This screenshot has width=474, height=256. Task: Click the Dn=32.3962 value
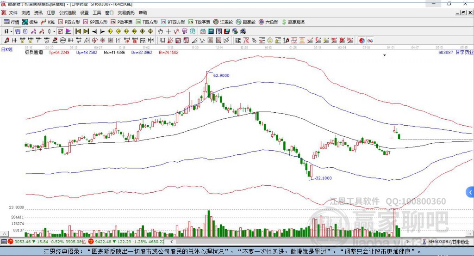142,52
